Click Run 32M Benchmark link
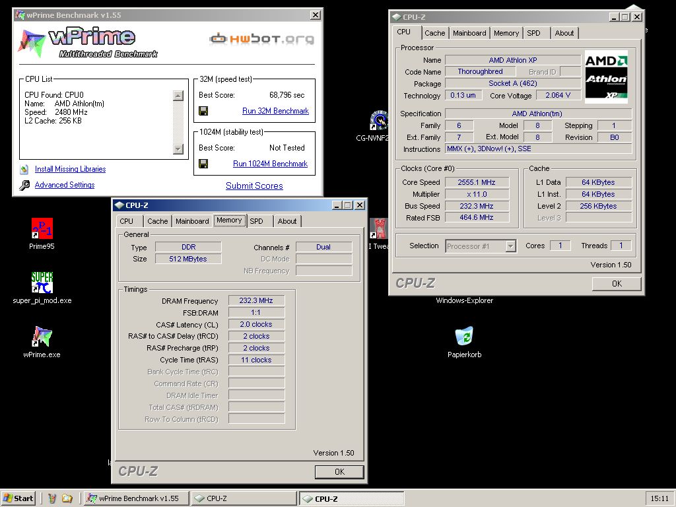The image size is (676, 507). (x=275, y=111)
